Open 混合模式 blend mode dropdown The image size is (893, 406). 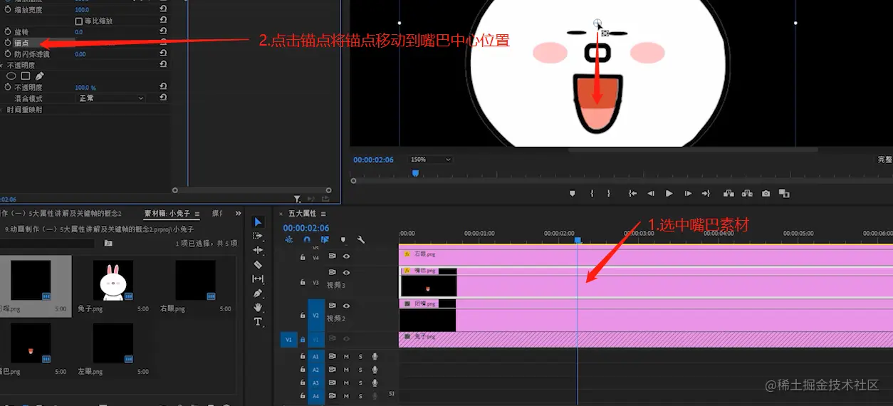pos(111,98)
